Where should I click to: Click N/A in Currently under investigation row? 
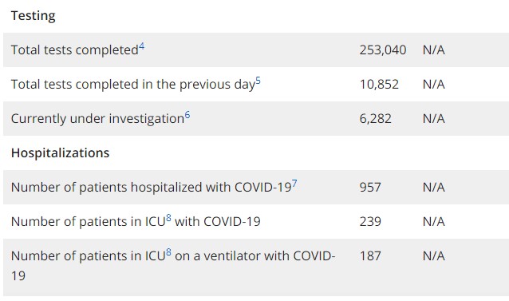[x=434, y=118]
